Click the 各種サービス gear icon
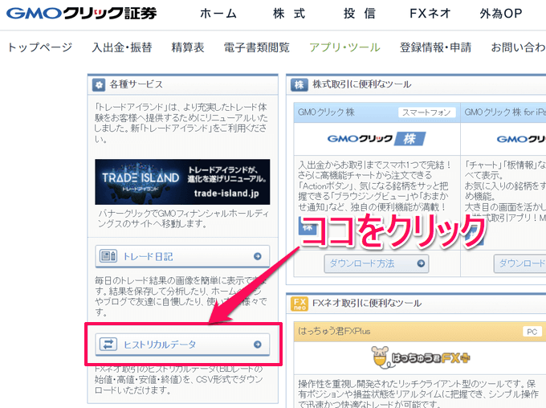546x408 pixels. [x=99, y=84]
